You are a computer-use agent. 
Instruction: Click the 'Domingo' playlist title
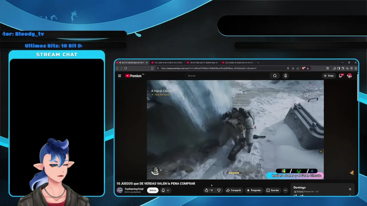pos(299,188)
